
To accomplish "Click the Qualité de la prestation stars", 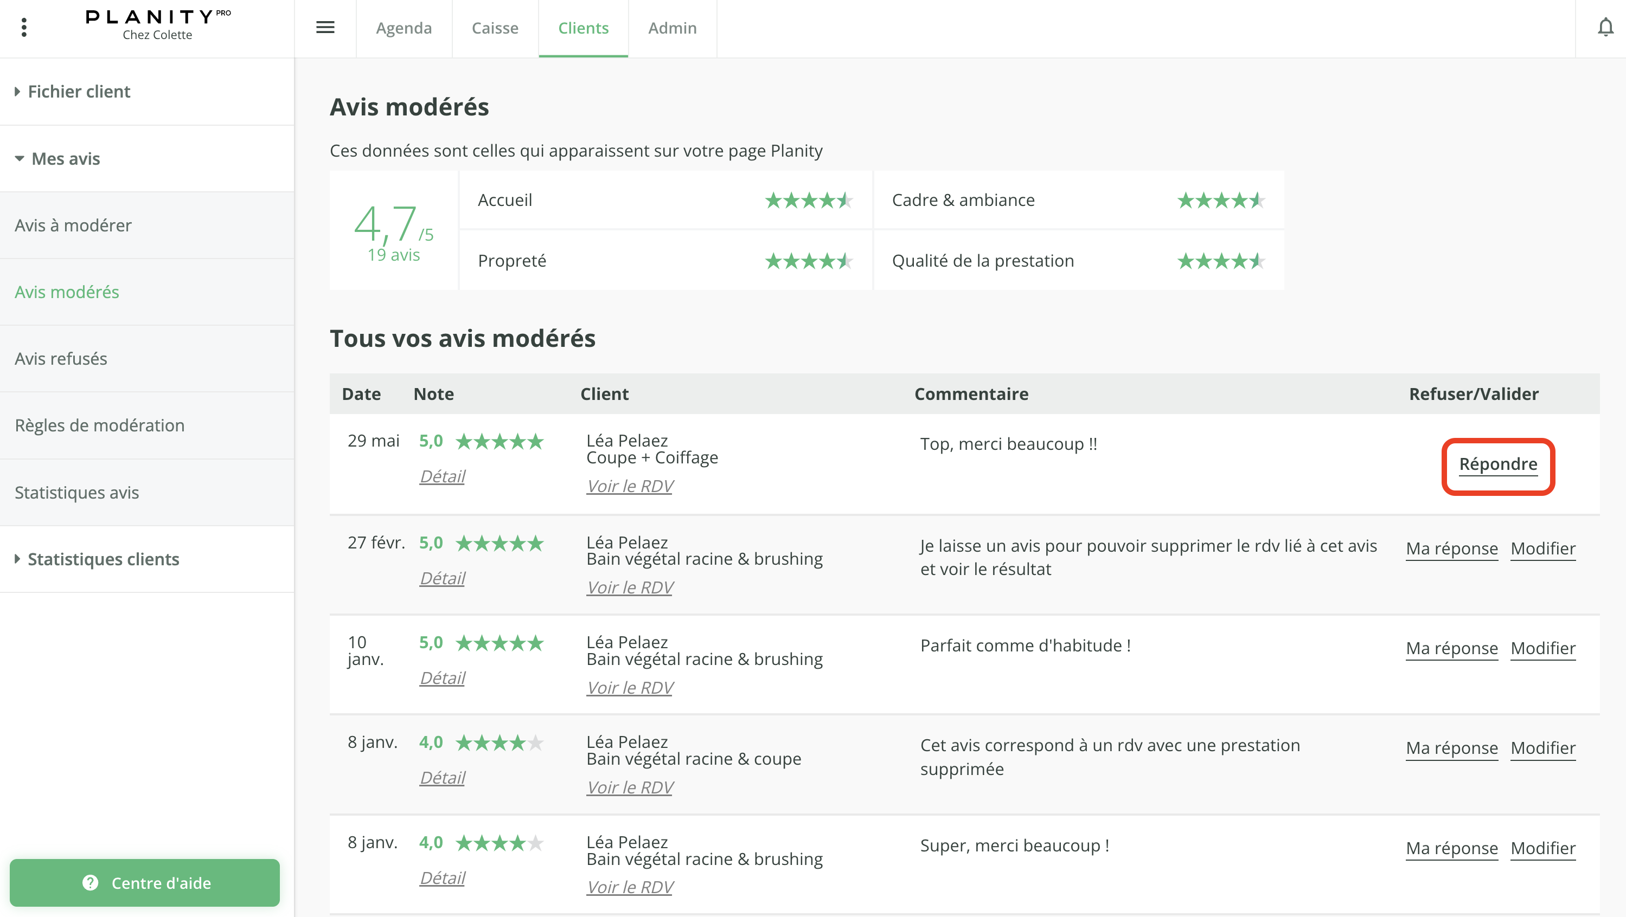I will [1221, 261].
